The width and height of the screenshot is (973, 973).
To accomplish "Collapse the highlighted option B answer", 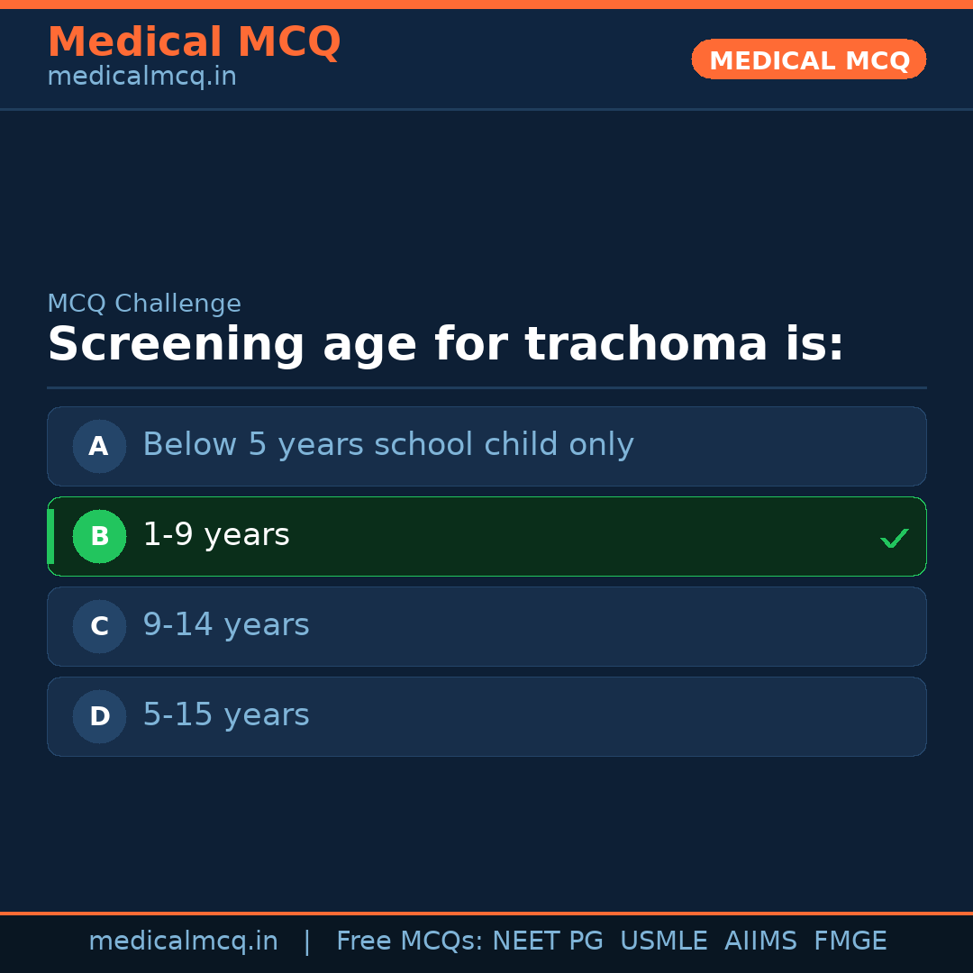I will [486, 536].
